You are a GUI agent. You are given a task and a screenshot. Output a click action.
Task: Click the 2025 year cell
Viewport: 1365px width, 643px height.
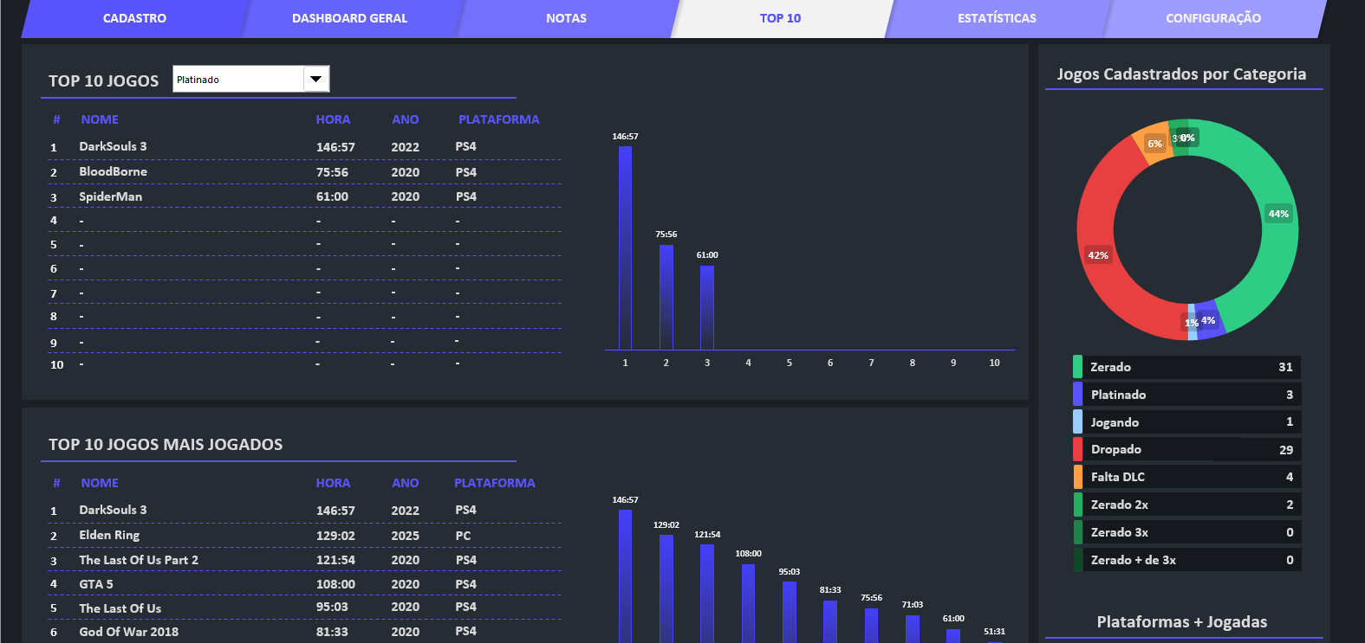(x=405, y=536)
